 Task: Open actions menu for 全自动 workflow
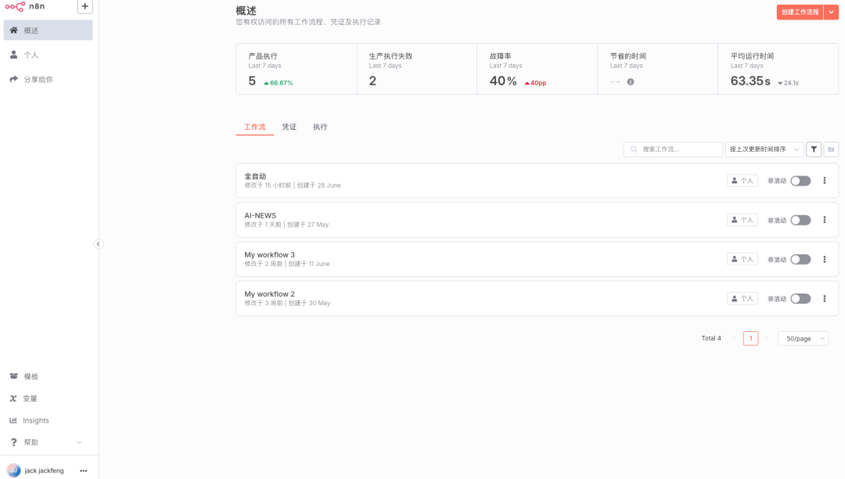[x=825, y=181]
